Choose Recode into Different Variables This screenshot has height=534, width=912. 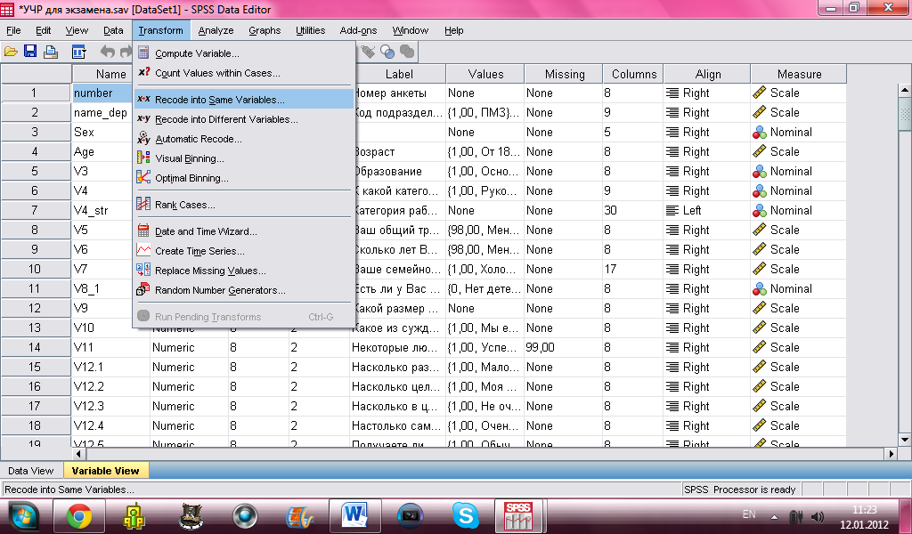(x=244, y=119)
